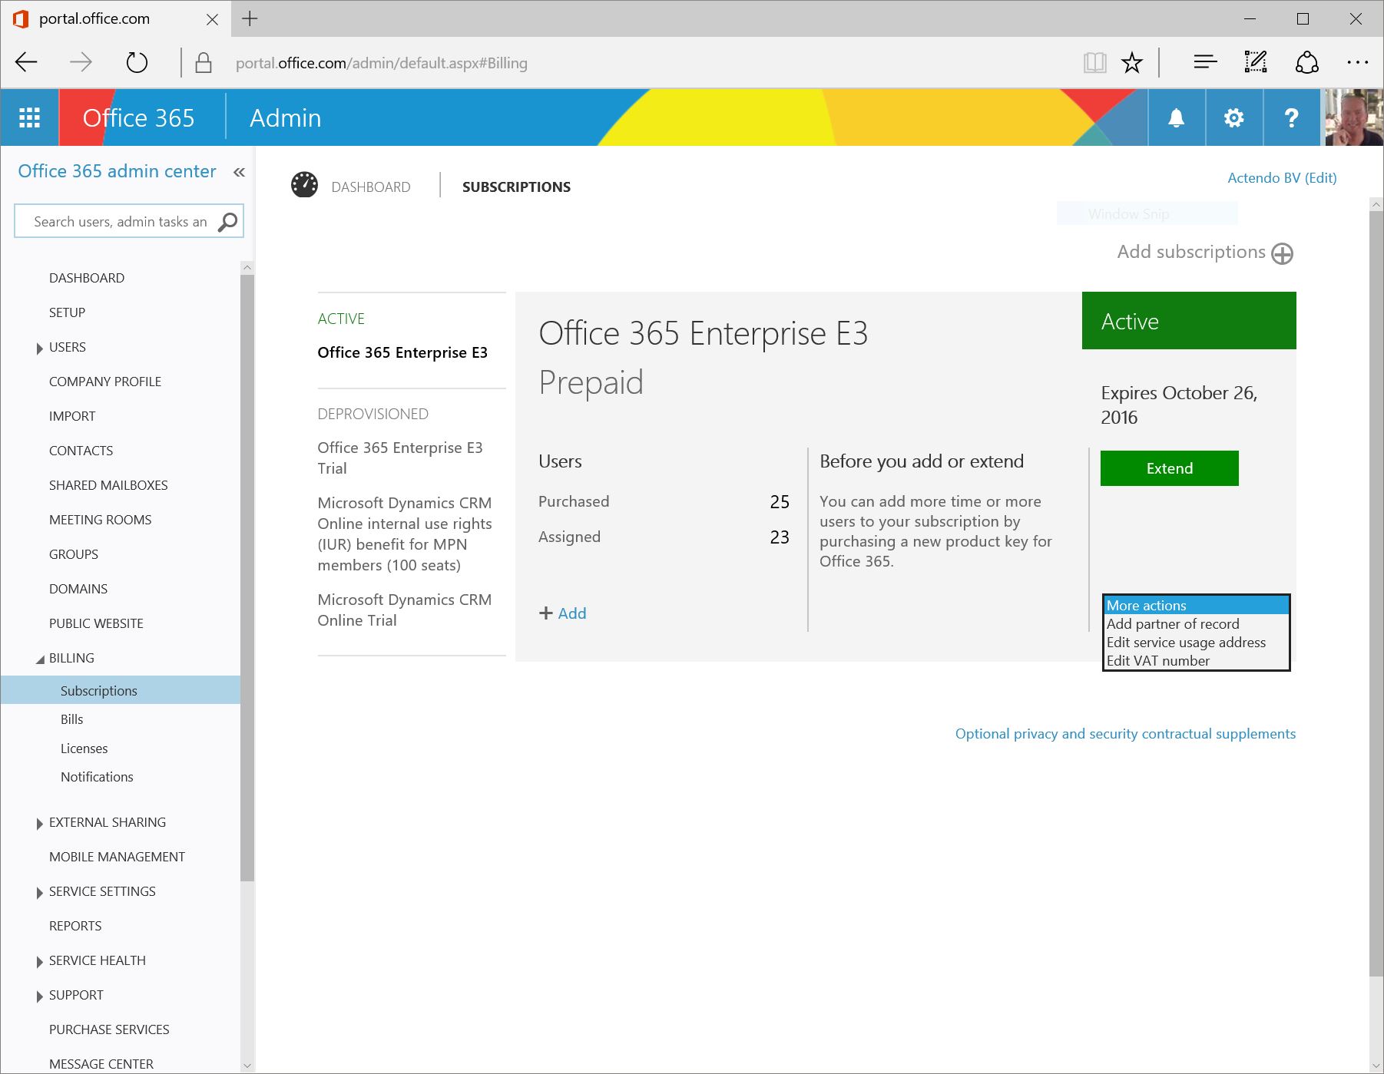Open a new browser tab
1384x1074 pixels.
(250, 18)
